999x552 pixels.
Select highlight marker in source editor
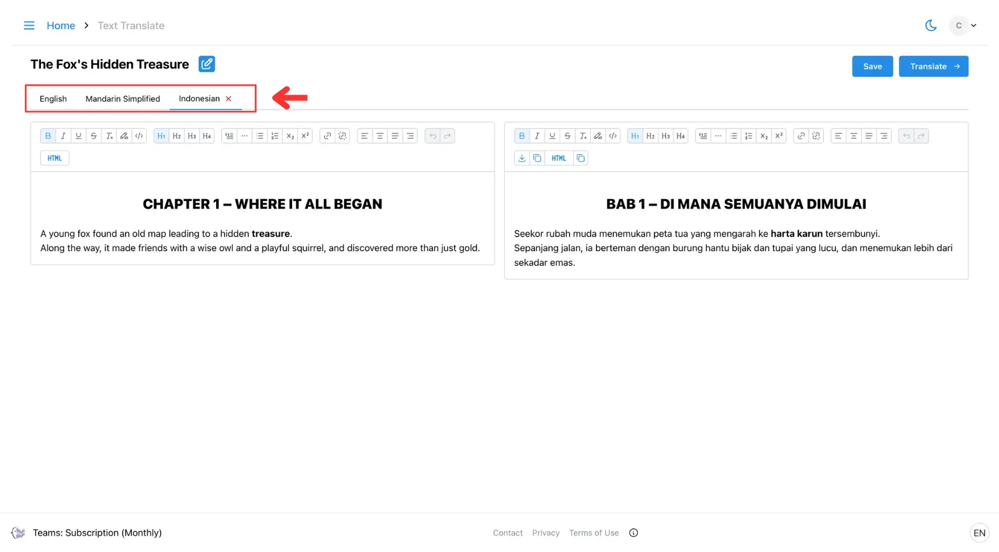click(124, 136)
